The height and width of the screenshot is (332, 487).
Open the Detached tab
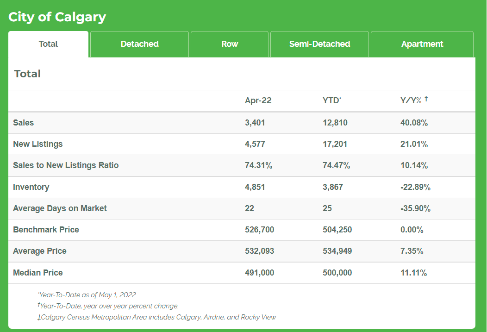coord(139,44)
